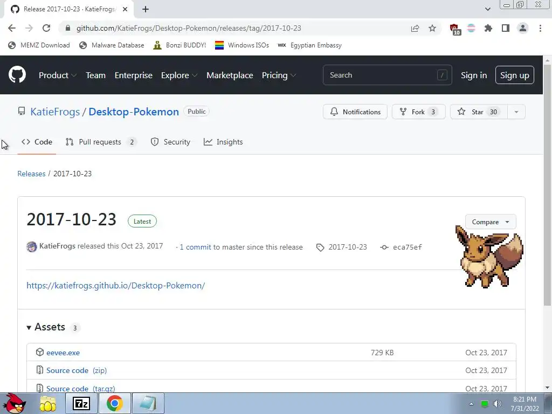Click the browser address bar URL
Screen dimensions: 552x414
point(189,28)
